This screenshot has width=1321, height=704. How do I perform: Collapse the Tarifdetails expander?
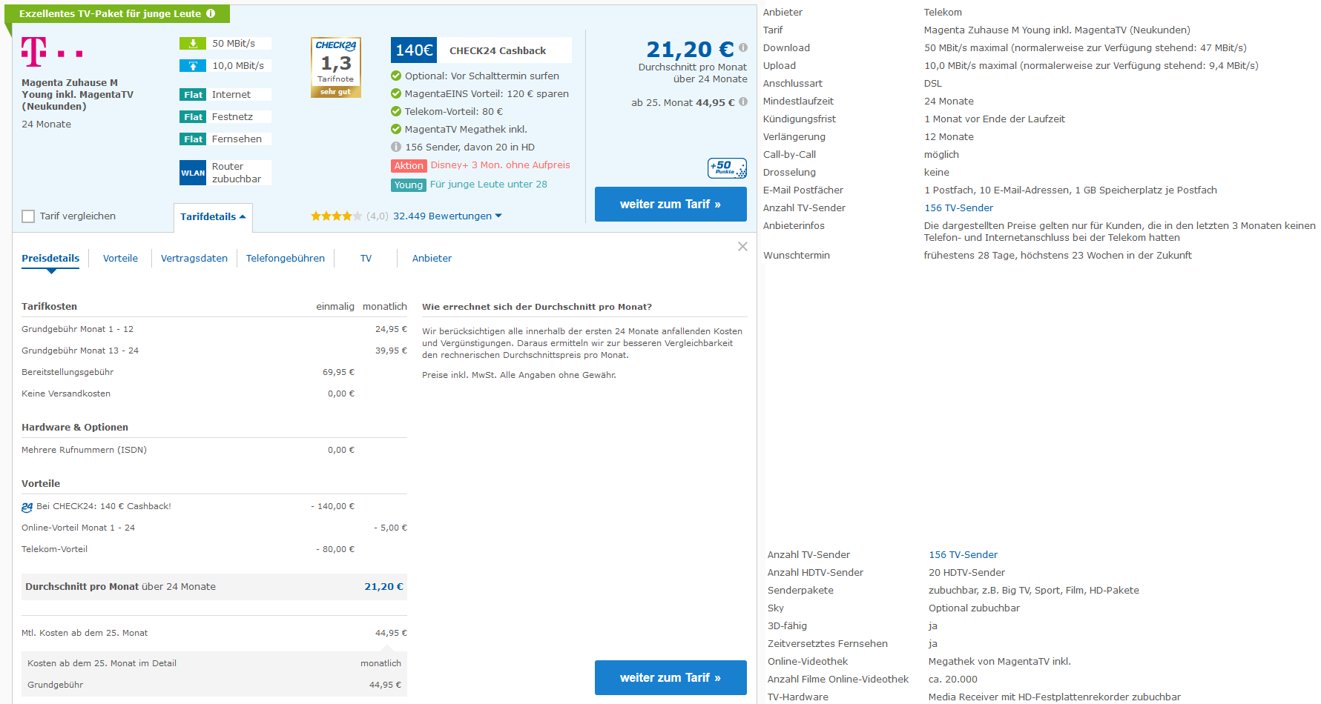[x=213, y=217]
